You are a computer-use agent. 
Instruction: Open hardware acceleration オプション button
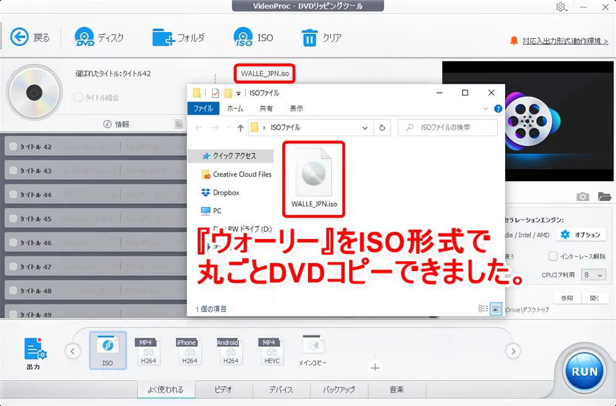click(x=581, y=235)
